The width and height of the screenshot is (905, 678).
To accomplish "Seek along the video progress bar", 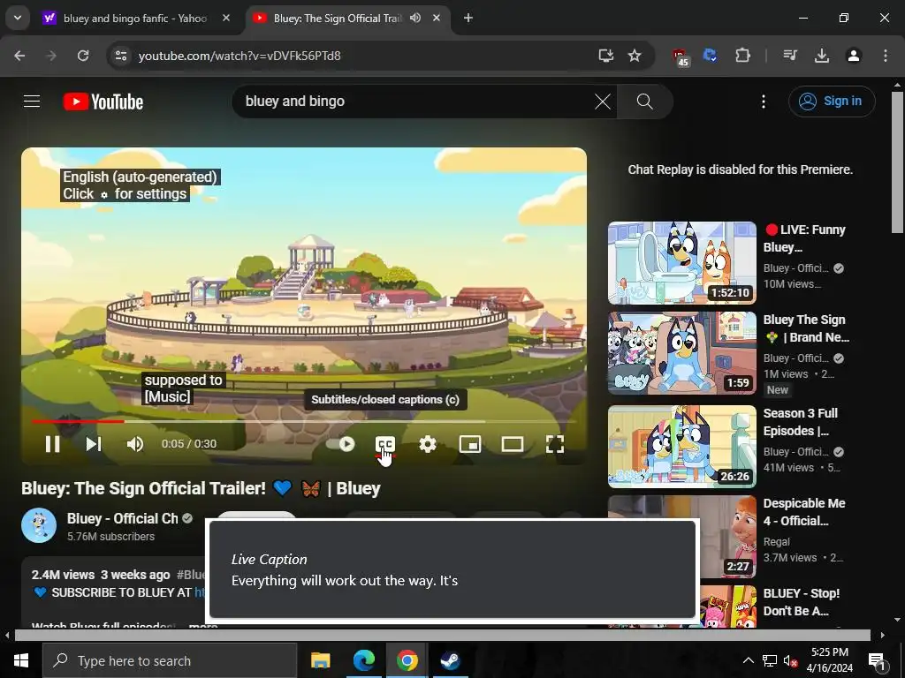I will click(x=304, y=421).
